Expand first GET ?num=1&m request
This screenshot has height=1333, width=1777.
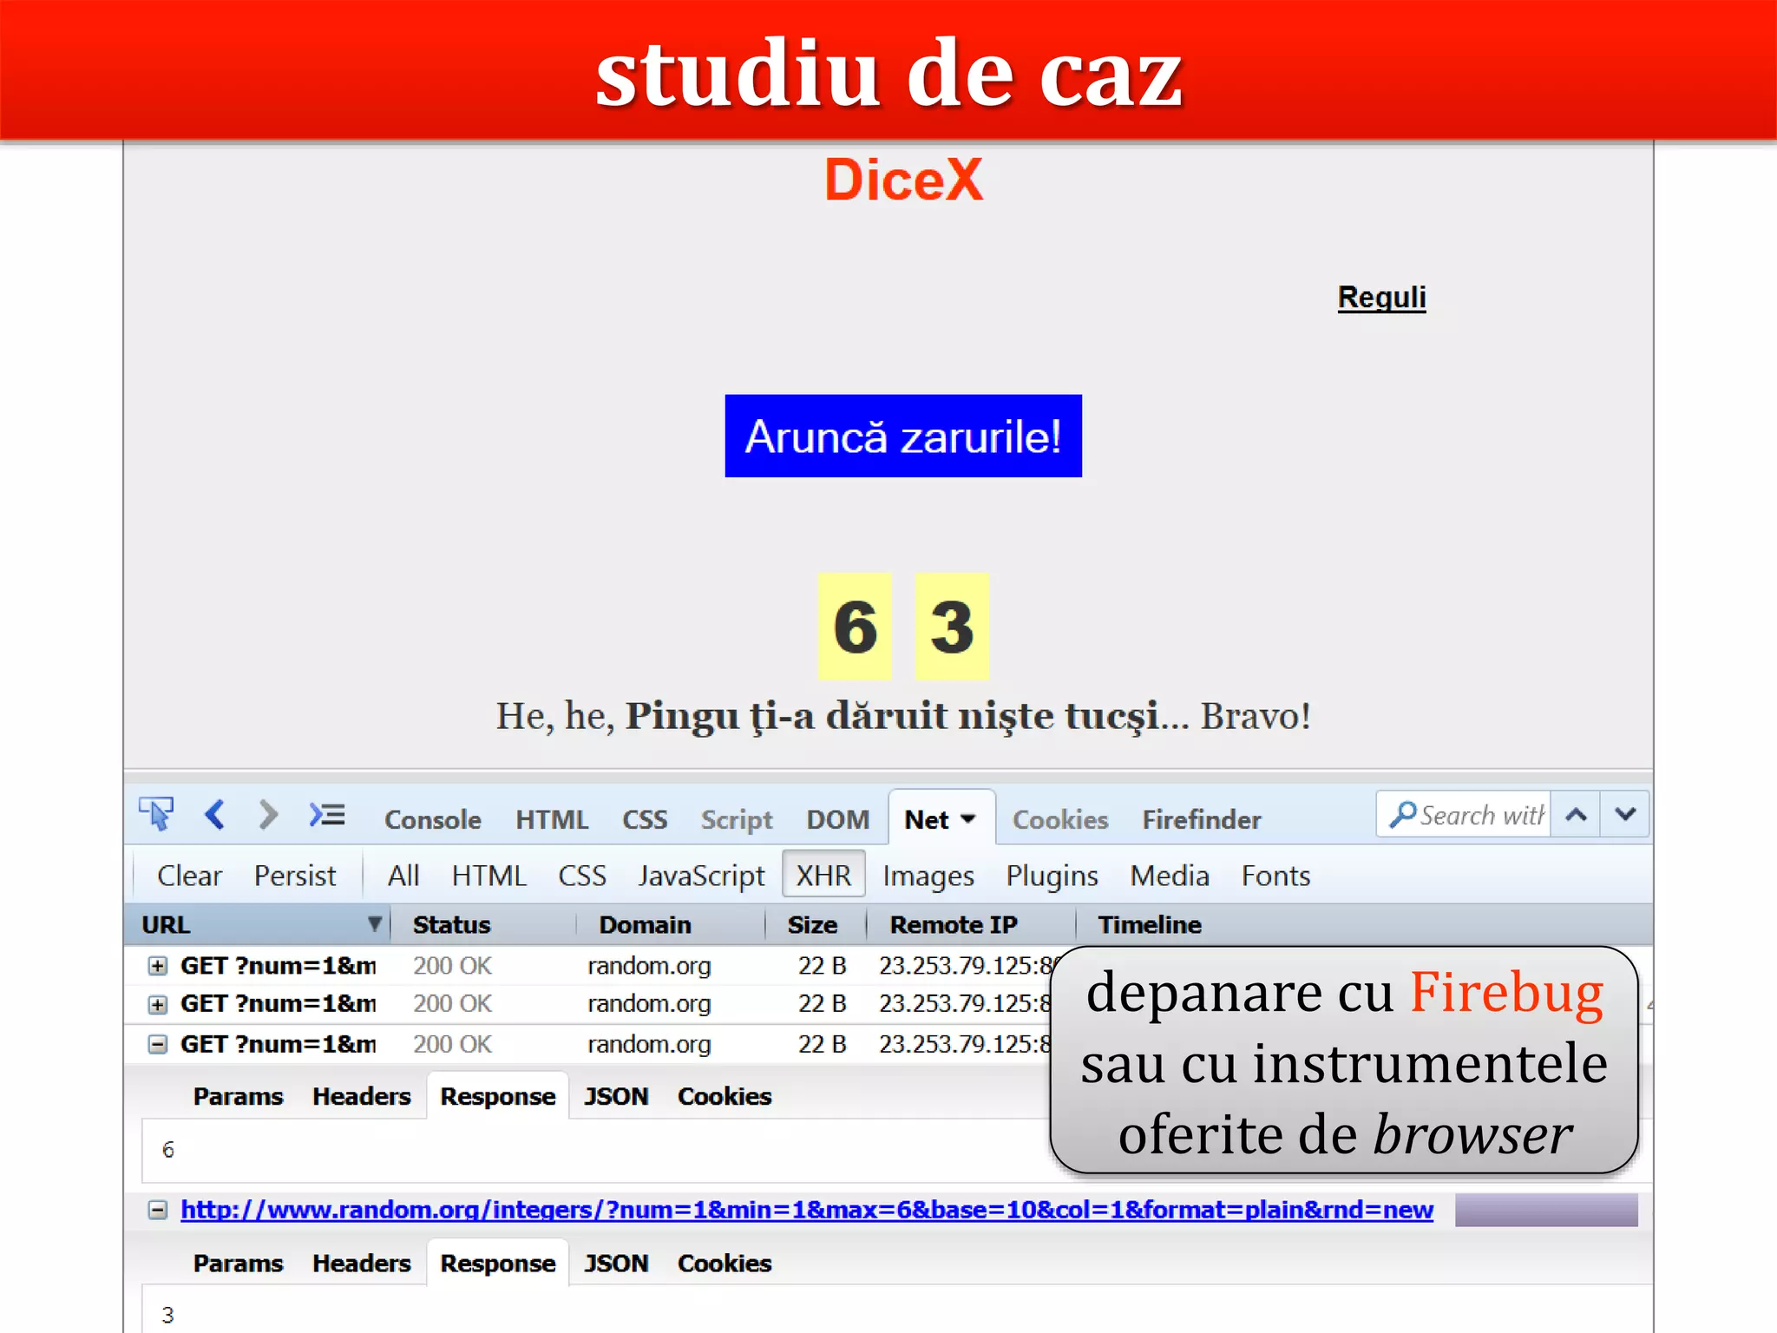tap(157, 966)
